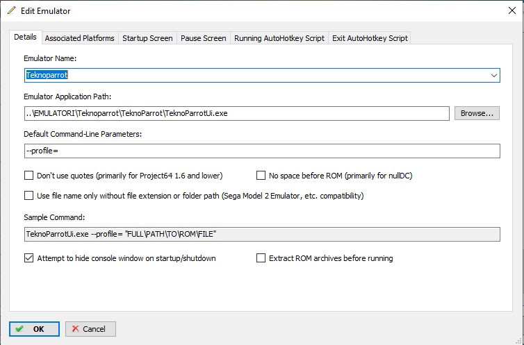Browse for the emulator application
Viewport: 524px width, 345px height.
coord(477,113)
